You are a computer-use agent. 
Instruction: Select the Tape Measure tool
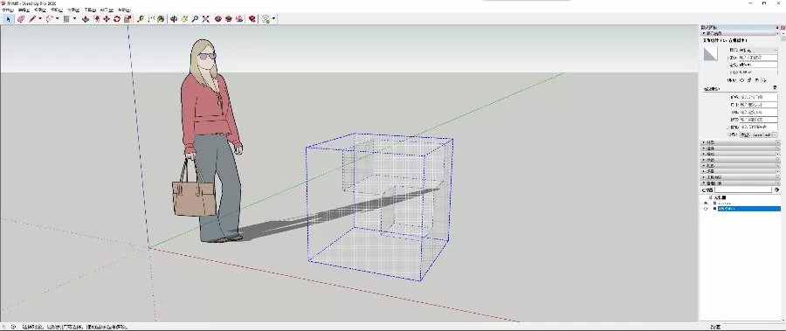pyautogui.click(x=141, y=19)
